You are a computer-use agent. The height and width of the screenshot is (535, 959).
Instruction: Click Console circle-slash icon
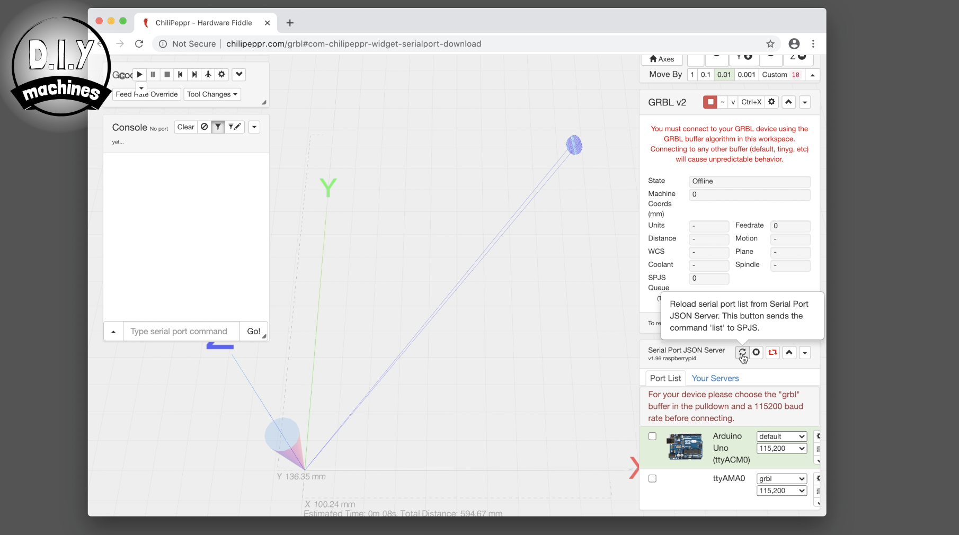(205, 127)
